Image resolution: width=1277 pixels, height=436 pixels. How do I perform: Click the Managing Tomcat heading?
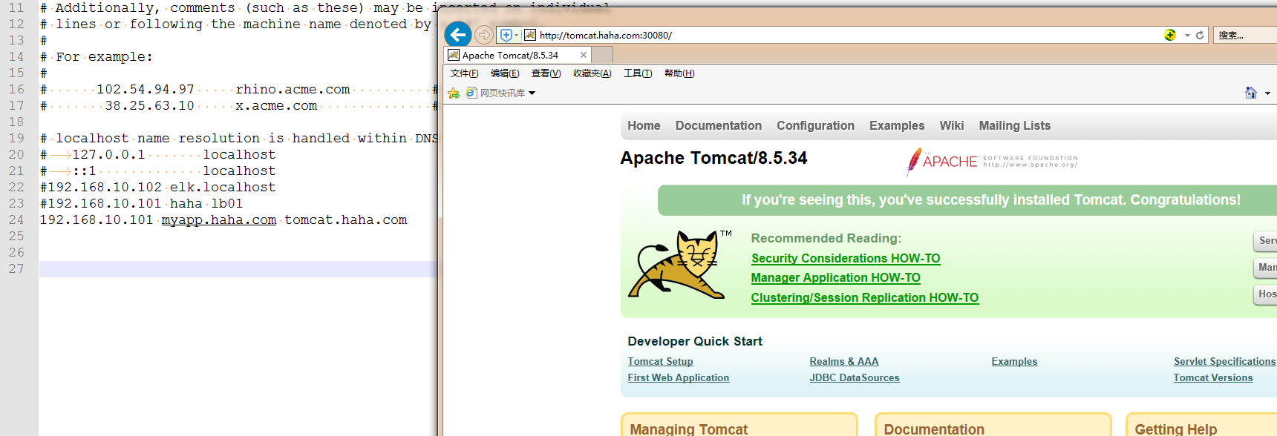[688, 429]
